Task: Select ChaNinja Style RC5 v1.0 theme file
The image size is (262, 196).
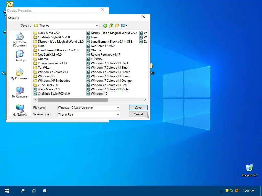Action: [52, 93]
